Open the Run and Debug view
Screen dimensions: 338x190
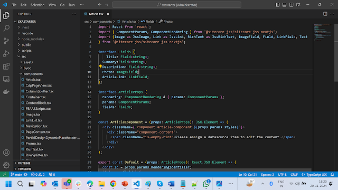point(6,53)
